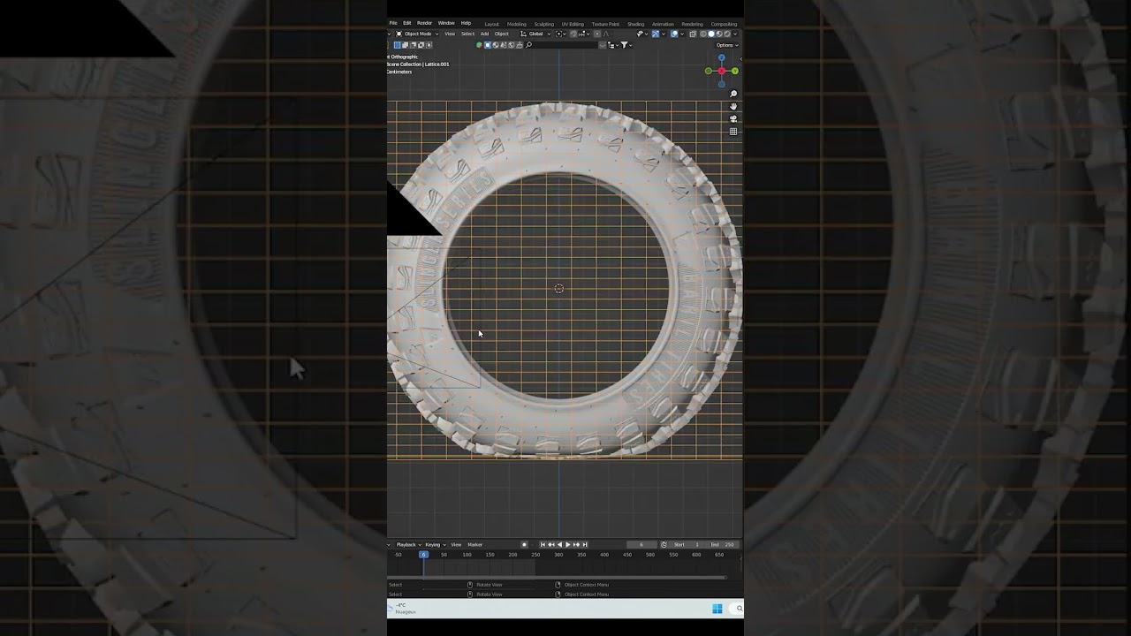Select solid viewport shading
The width and height of the screenshot is (1131, 636).
[711, 34]
